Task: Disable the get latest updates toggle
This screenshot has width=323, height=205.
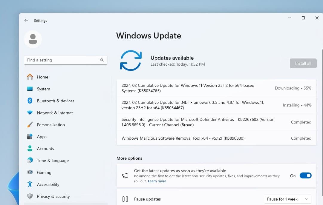Action: coord(305,175)
